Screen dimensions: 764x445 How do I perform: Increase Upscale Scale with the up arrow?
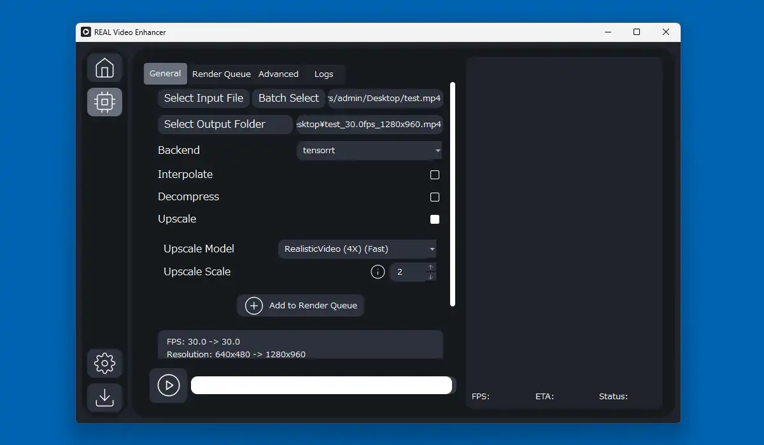[x=430, y=268]
